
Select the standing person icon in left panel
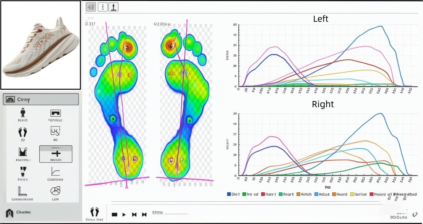pos(22,113)
